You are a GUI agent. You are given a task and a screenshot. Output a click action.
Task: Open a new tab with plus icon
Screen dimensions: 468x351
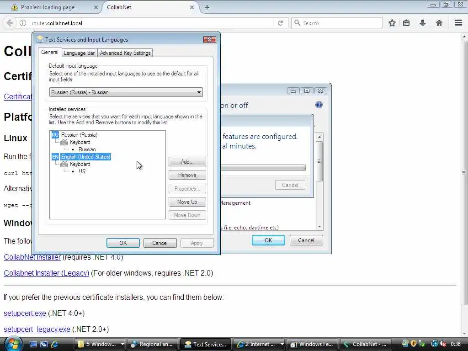click(x=207, y=7)
